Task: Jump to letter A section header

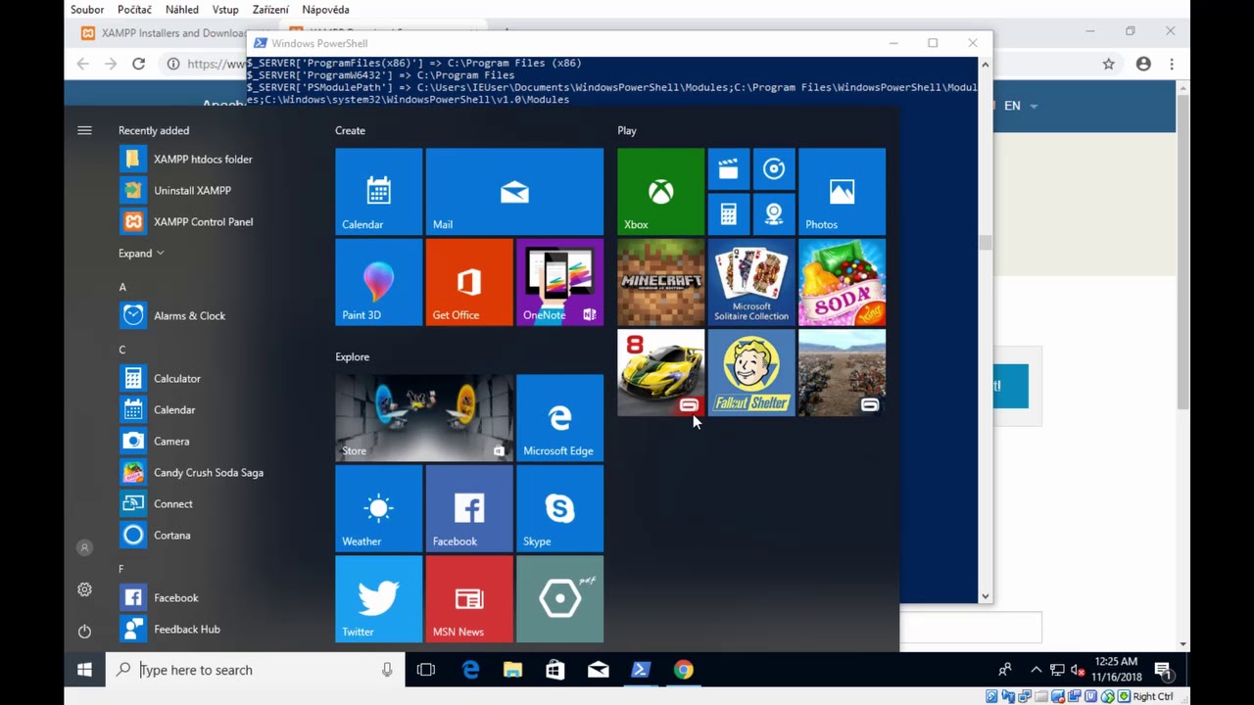Action: 122,287
